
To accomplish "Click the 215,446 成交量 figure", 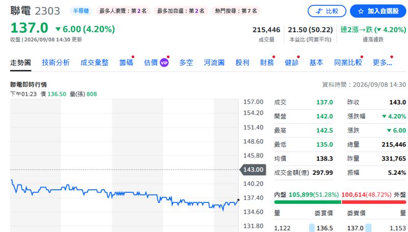I will click(x=266, y=30).
